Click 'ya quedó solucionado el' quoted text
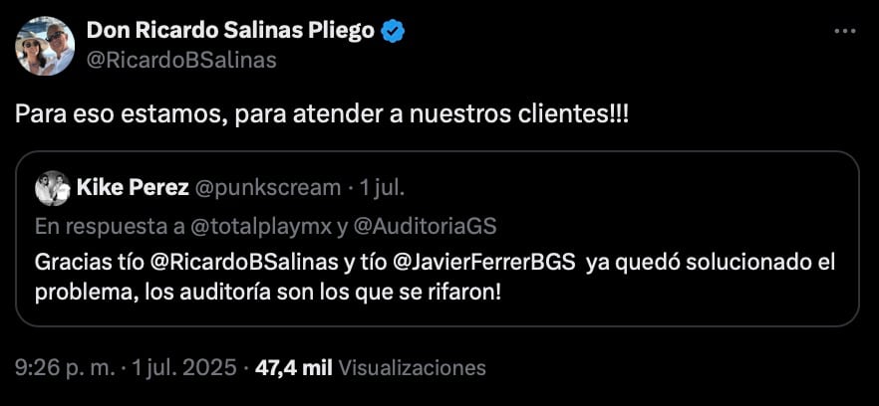 point(711,263)
